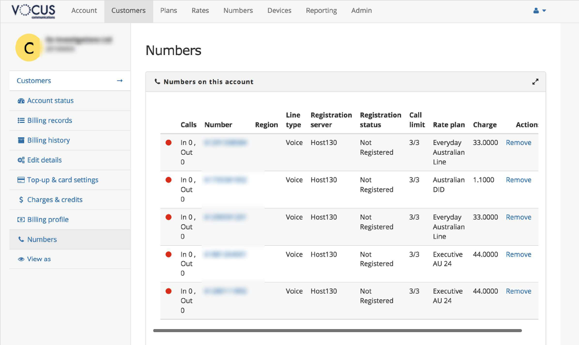Click the Charges & credits dollar icon
579x345 pixels.
point(21,200)
